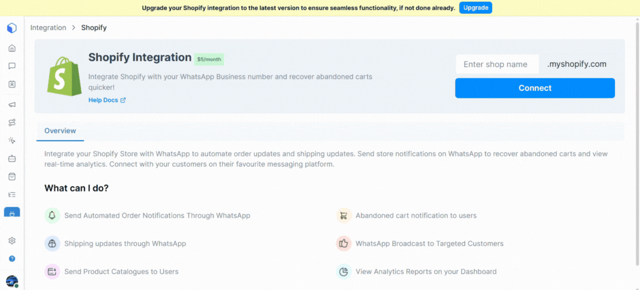The height and width of the screenshot is (290, 640).
Task: Click the Upgrade button in banner
Action: pyautogui.click(x=476, y=8)
